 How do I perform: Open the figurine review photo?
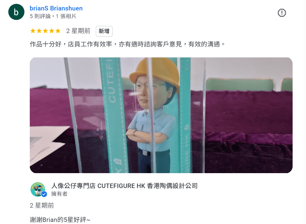point(161,115)
